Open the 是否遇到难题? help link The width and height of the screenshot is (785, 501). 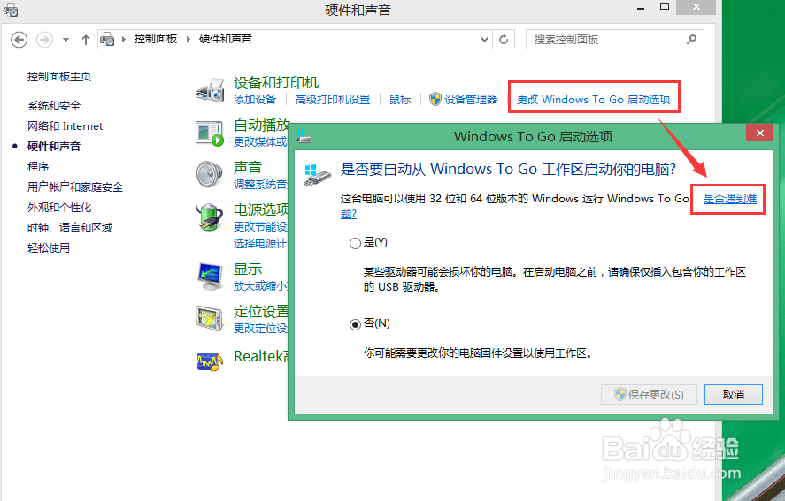tap(730, 199)
